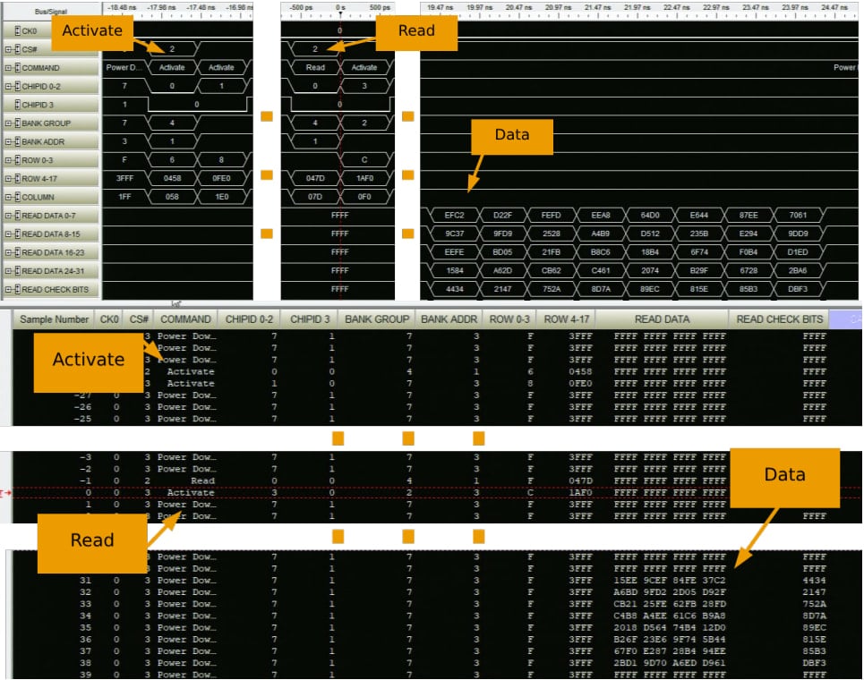Expand the COMMAND bus tree

(7, 67)
